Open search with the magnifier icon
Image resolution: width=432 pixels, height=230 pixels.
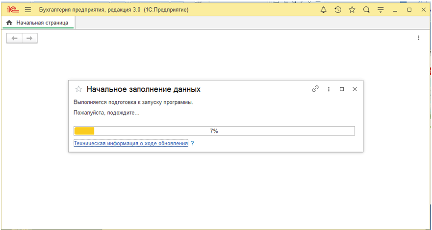(x=366, y=10)
